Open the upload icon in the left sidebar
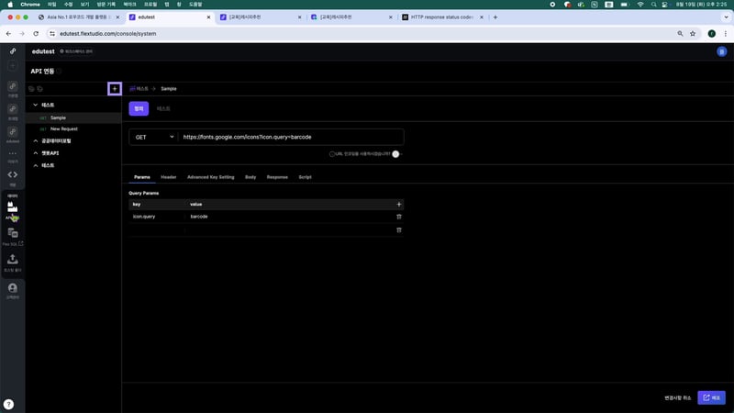The image size is (734, 413). coord(13,260)
